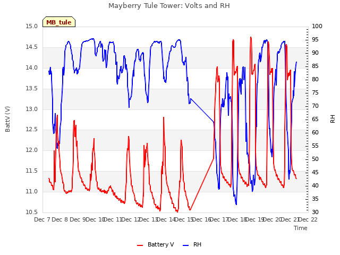Click the blue RH legend marker
This screenshot has width=340, height=255.
(x=185, y=245)
